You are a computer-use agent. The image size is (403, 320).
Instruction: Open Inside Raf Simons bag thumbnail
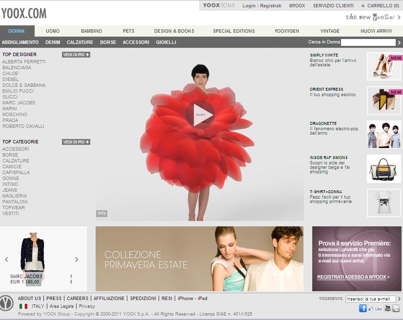pos(383,169)
